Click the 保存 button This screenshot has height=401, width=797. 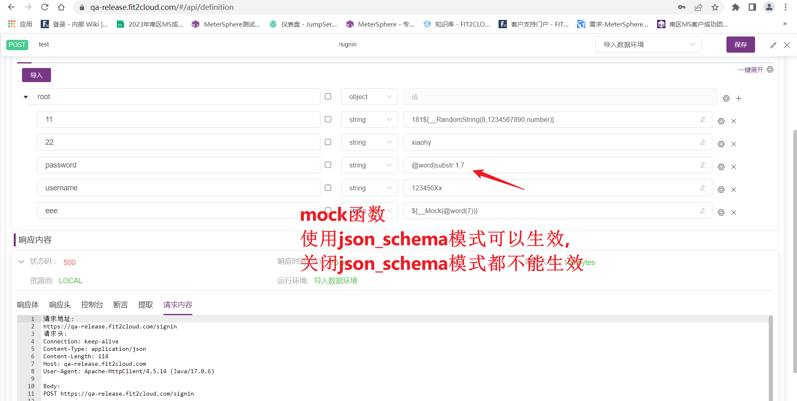click(x=741, y=44)
